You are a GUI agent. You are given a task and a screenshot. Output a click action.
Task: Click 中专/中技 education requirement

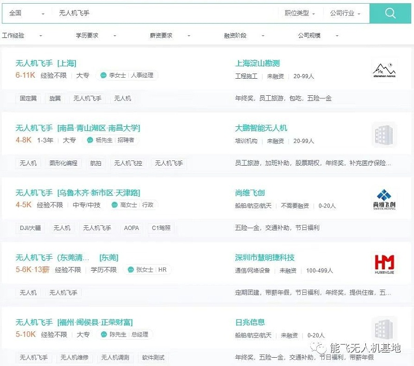[86, 205]
